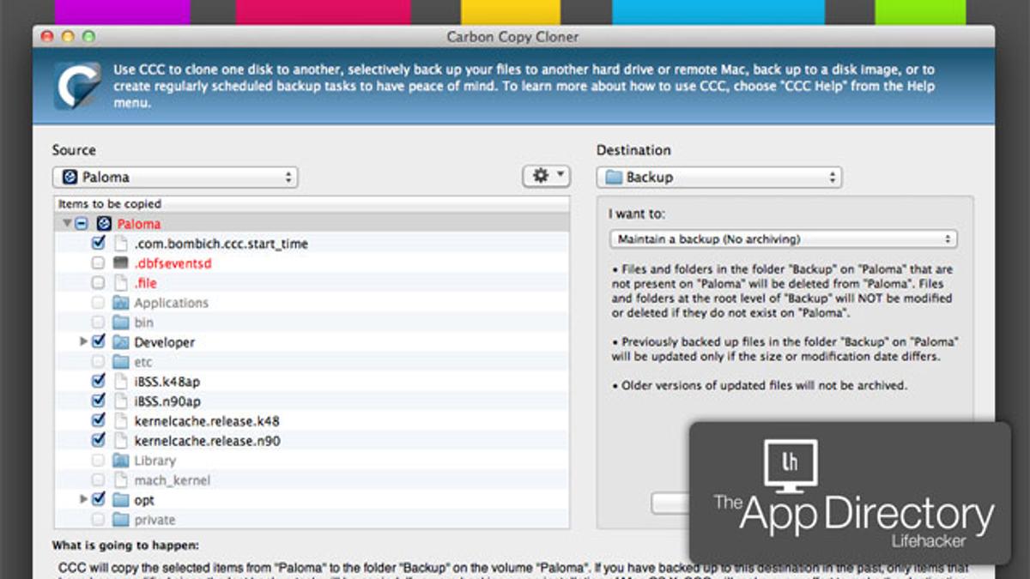Select kernelcache.release.n90 in the list

pyautogui.click(x=207, y=441)
